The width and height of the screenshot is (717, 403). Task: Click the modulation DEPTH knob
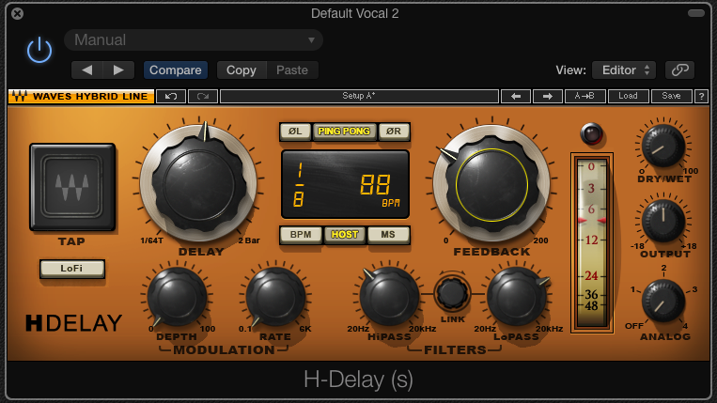click(177, 298)
